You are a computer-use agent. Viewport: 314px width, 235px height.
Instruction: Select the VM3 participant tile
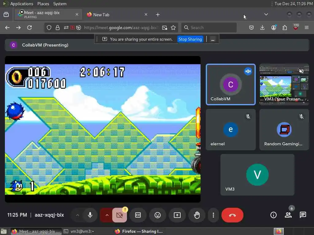(x=257, y=175)
